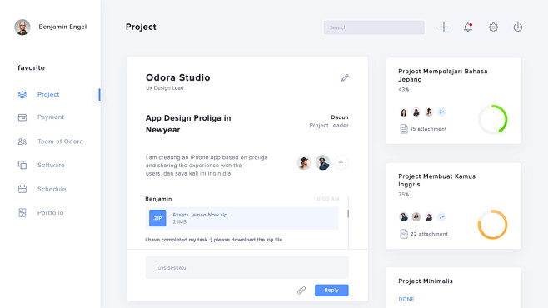The height and width of the screenshot is (308, 548).
Task: Open Project in the sidebar
Action: (48, 95)
